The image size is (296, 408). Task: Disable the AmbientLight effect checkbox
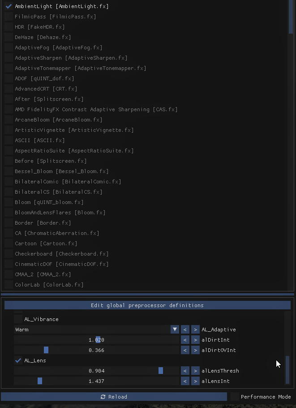click(x=9, y=6)
